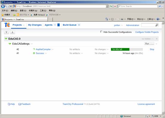Click the Stop link for build #2
The width and height of the screenshot is (165, 118).
tap(152, 49)
